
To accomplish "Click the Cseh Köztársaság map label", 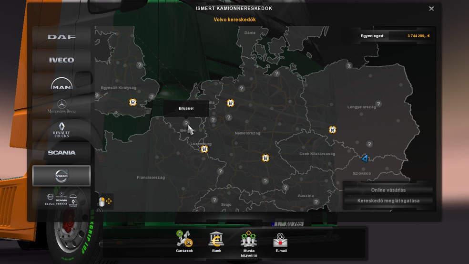I will [x=317, y=154].
